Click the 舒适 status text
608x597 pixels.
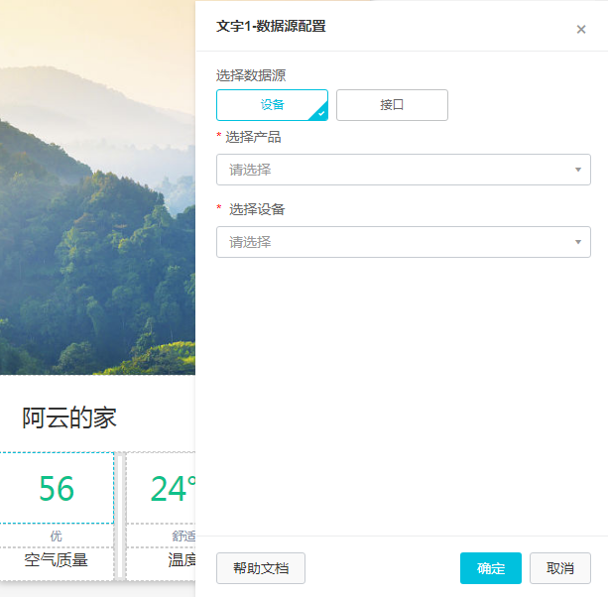coord(183,537)
